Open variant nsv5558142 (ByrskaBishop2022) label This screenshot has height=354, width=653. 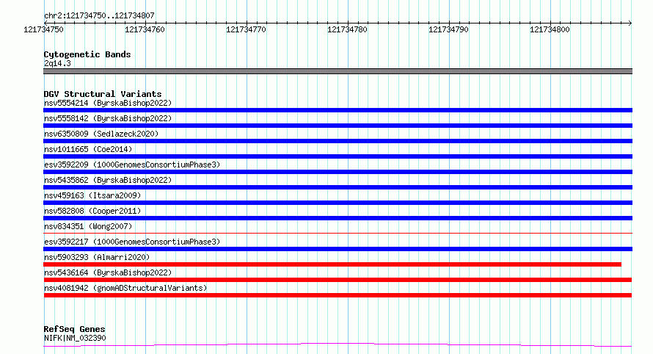pos(108,118)
